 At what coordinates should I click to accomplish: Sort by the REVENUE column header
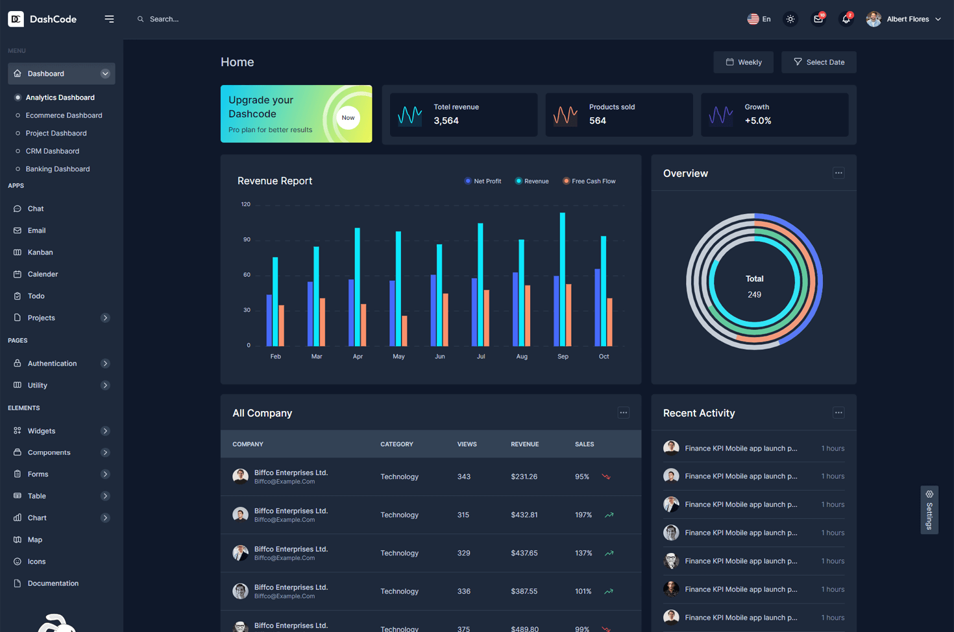(525, 445)
